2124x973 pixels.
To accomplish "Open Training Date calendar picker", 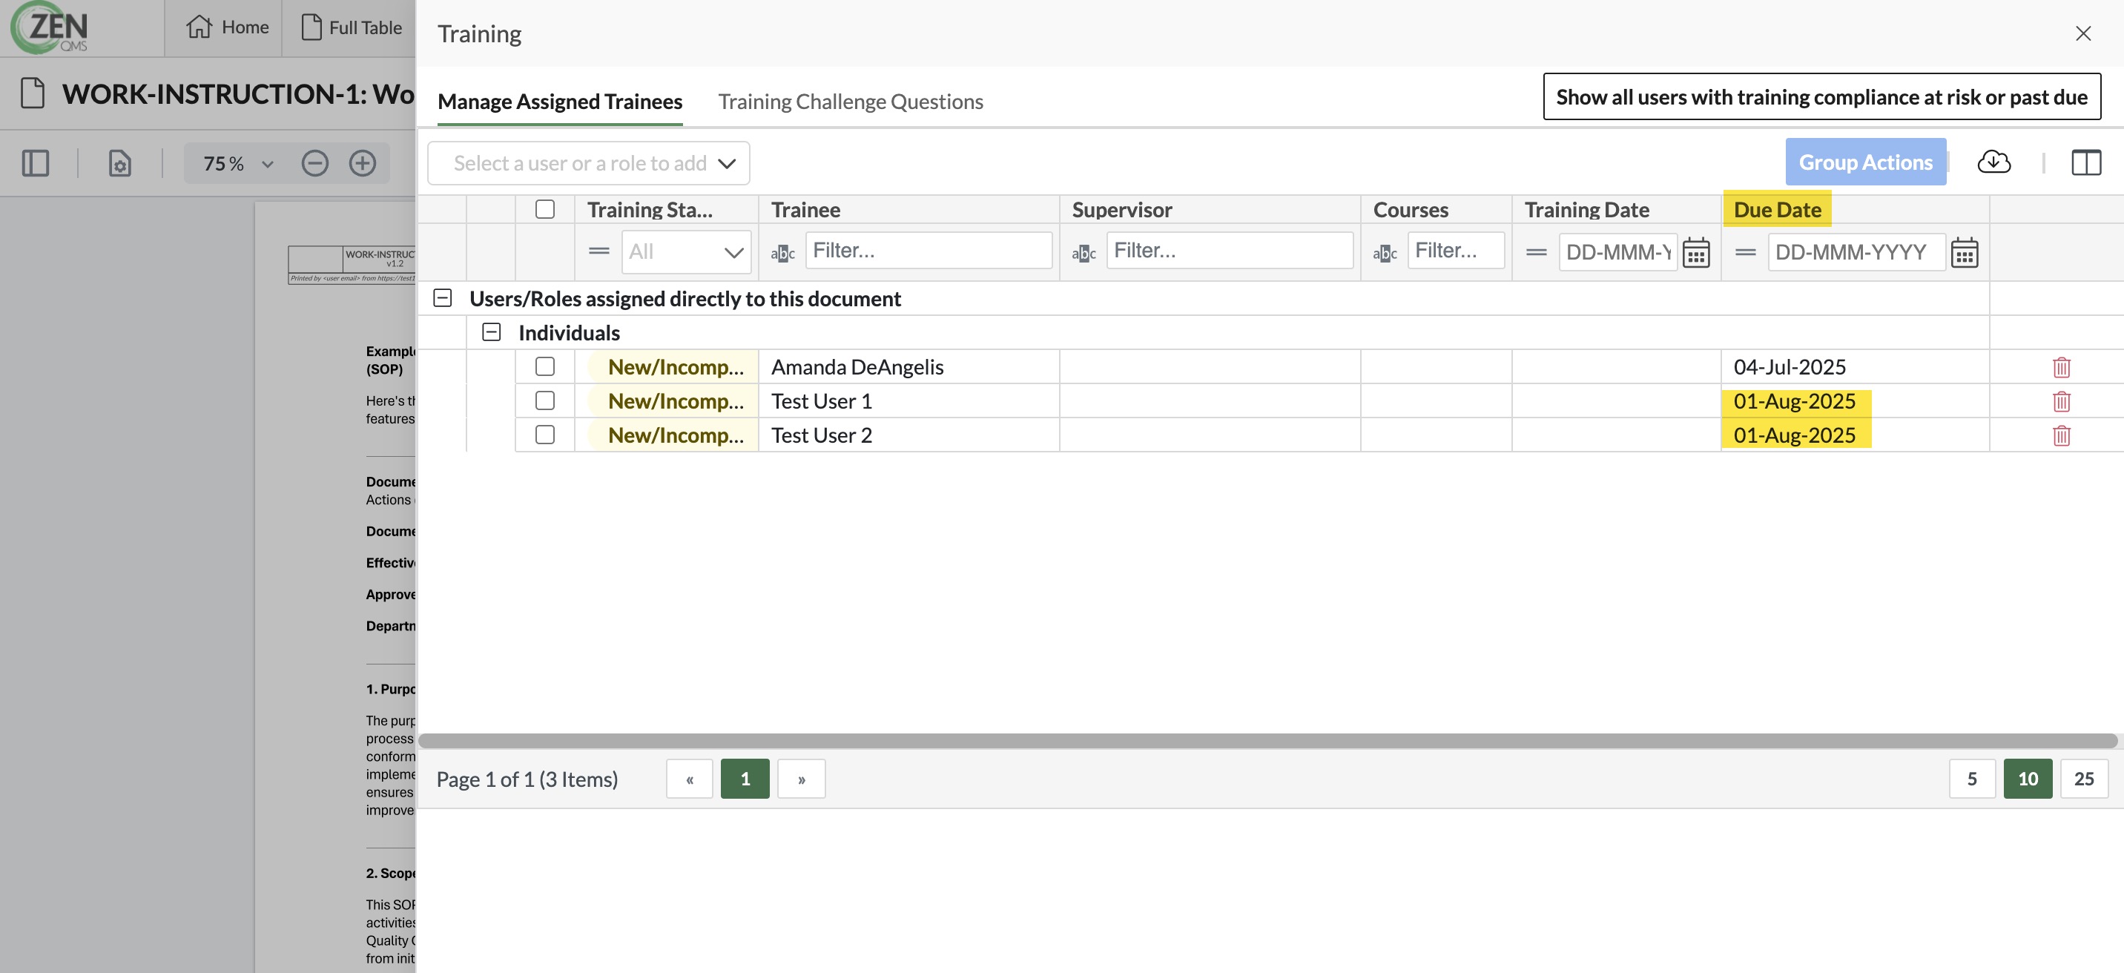I will tap(1696, 252).
